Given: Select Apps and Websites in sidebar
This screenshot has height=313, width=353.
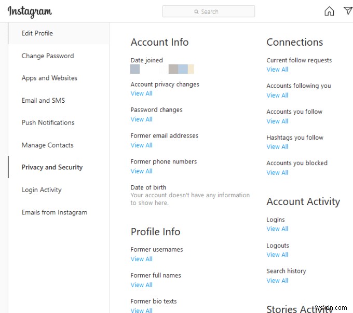Looking at the screenshot, I should [x=49, y=78].
